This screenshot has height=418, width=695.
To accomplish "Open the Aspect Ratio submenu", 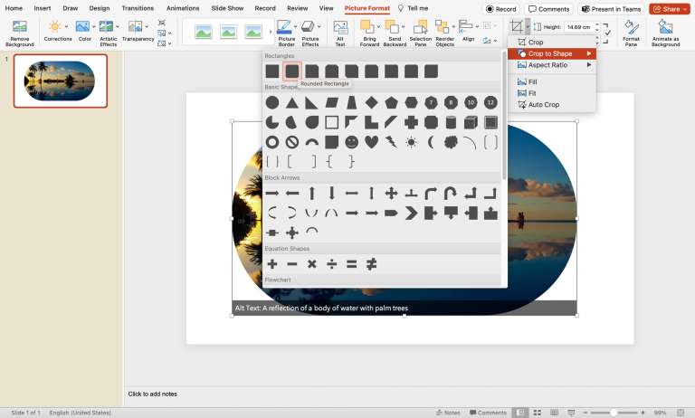I will click(552, 65).
